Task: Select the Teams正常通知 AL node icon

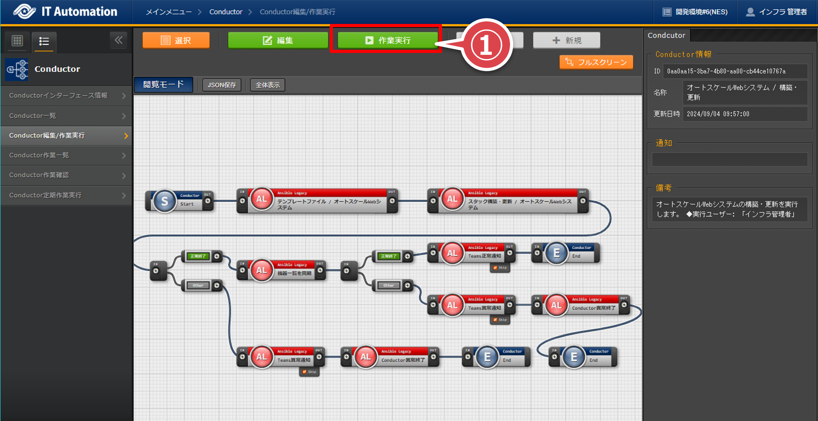Action: click(452, 253)
